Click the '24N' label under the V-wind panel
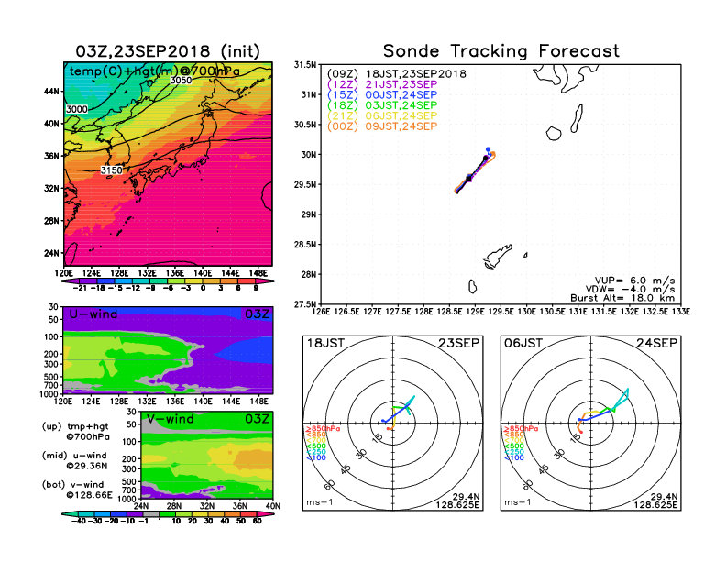Viewport: 726px width, 561px height. click(x=141, y=506)
